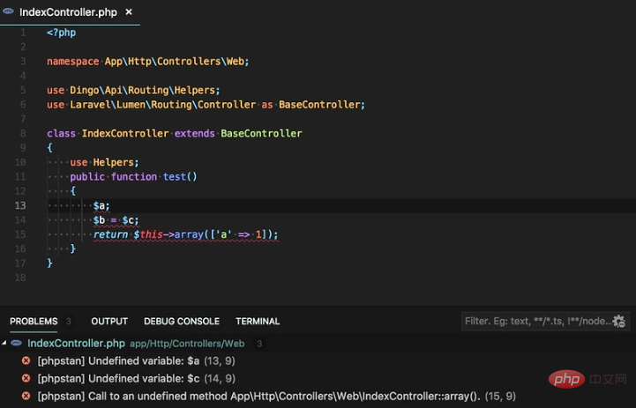Collapse IndexController.php problems tree group
Viewport: 636px width, 408px height.
pos(4,343)
